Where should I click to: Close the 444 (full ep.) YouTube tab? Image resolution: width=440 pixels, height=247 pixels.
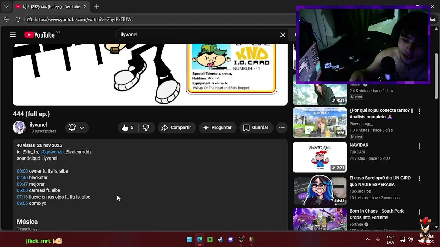[x=85, y=7]
